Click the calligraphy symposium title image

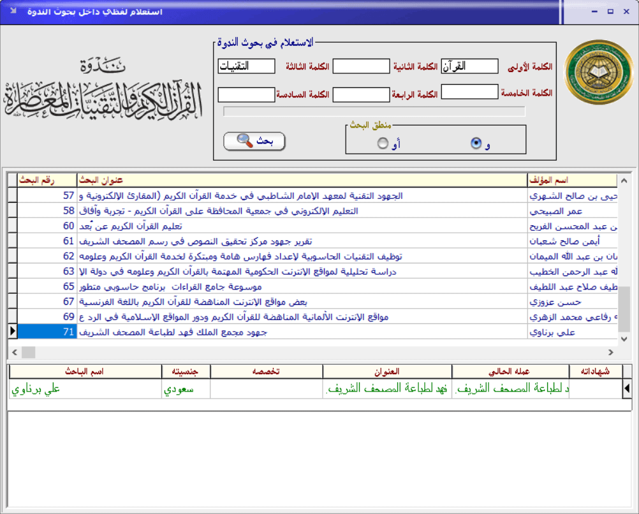click(103, 90)
